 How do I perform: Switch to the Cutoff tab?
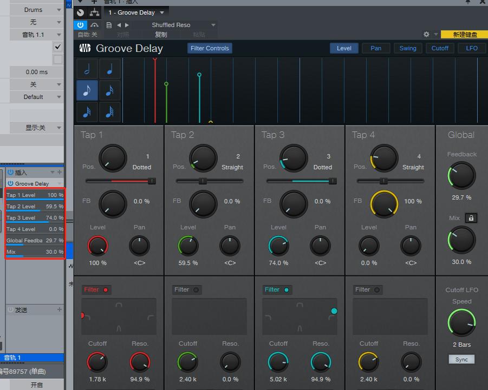pyautogui.click(x=440, y=48)
